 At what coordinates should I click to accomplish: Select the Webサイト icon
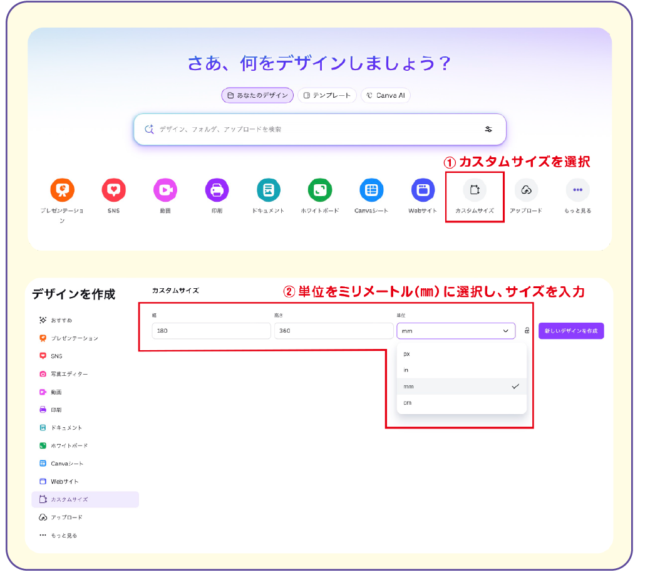tap(423, 190)
